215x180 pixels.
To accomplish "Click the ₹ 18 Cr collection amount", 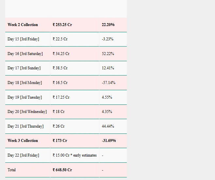I will pos(59,112).
